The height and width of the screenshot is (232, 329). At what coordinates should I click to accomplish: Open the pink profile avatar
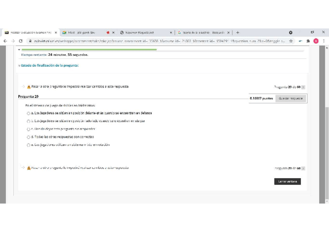[316, 41]
